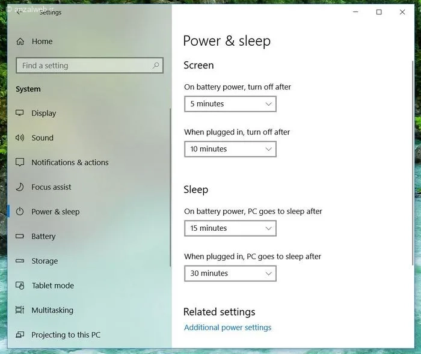Viewport: 421px width, 354px height.
Task: Click the Sound speaker icon
Action: (20, 138)
